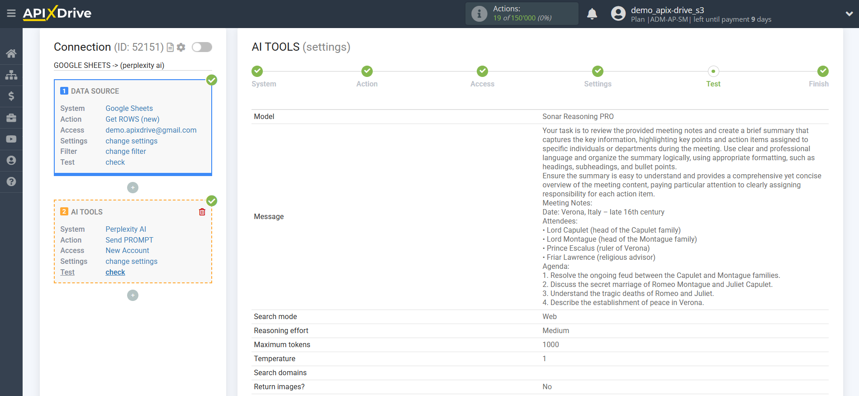
Task: Click the actions info icon
Action: coord(479,14)
